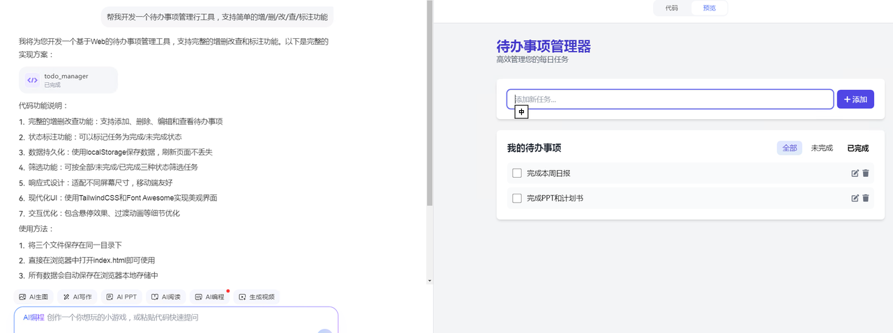Switch to the 代码 tab

coord(672,8)
